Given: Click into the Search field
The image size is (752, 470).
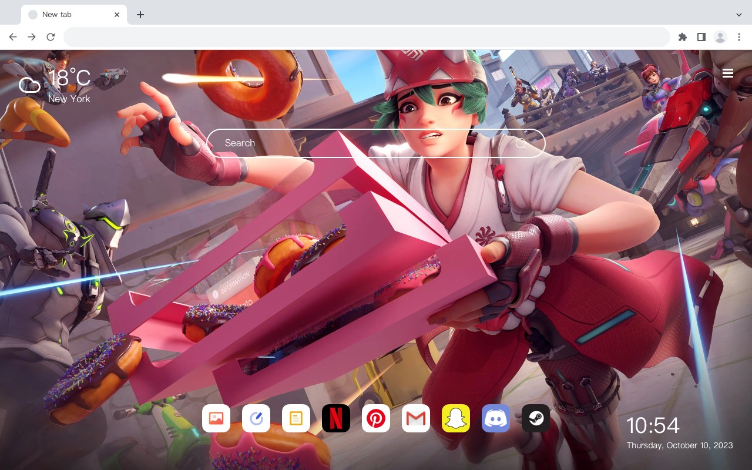Looking at the screenshot, I should (x=376, y=143).
